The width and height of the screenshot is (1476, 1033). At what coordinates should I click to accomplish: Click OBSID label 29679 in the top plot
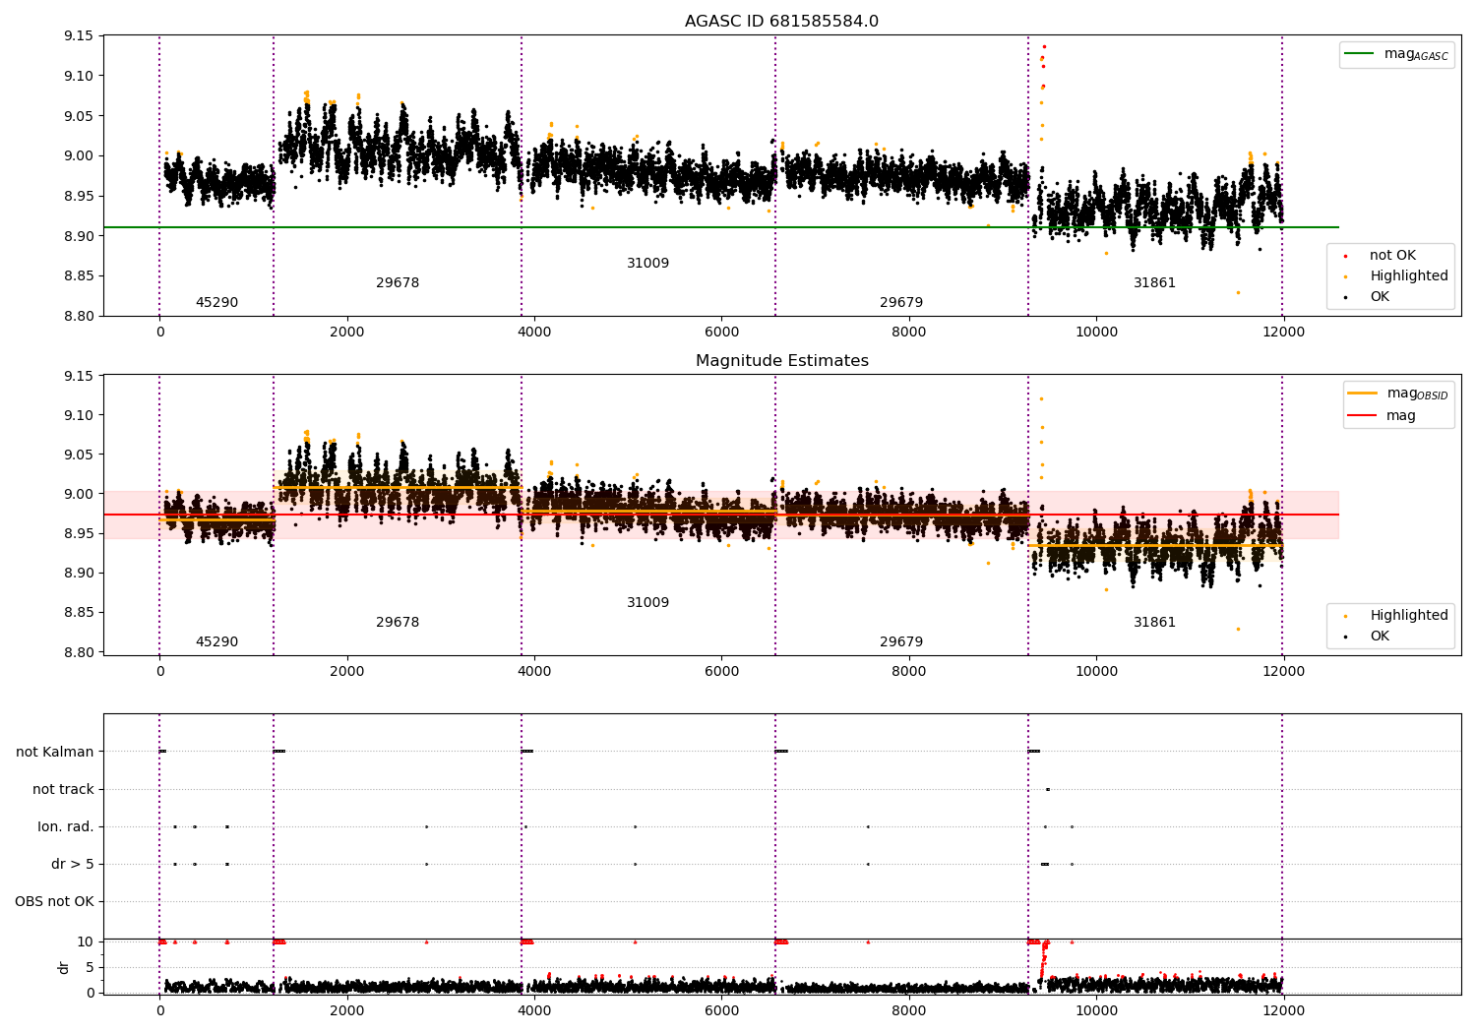point(901,303)
